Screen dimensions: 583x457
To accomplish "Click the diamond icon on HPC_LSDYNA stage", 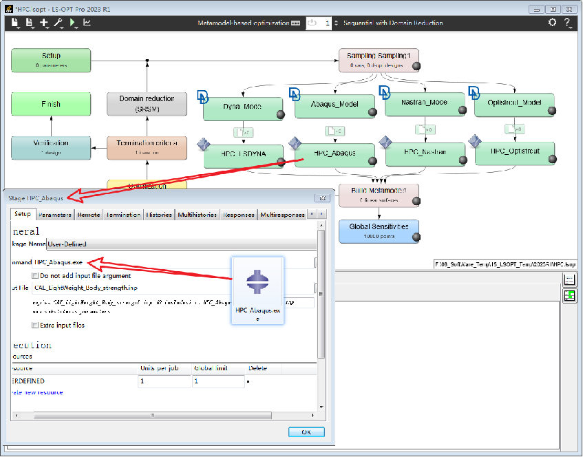I will pyautogui.click(x=203, y=144).
